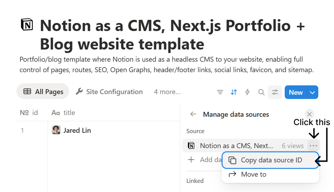Viewport: 334px width, 192px height.
Task: Open the three-dots data source menu
Action: point(313,146)
